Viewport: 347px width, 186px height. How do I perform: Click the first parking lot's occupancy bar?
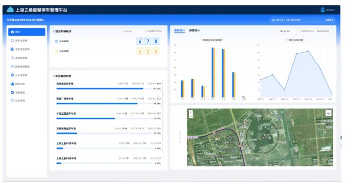(104, 89)
